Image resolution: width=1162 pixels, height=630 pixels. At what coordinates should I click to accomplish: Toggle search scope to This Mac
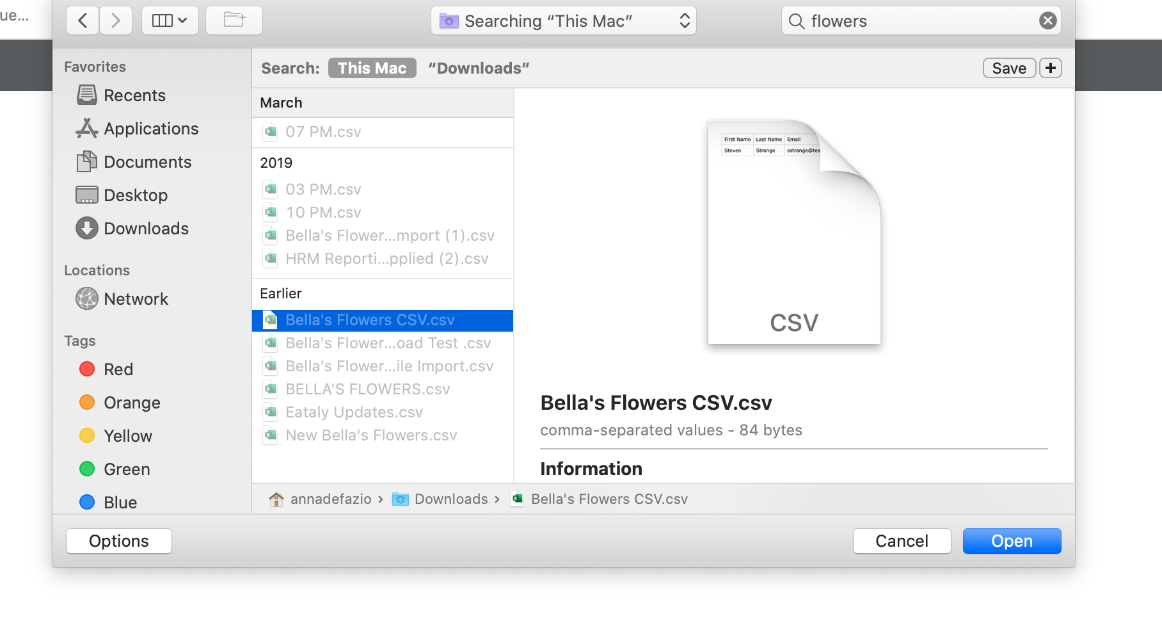(x=372, y=68)
